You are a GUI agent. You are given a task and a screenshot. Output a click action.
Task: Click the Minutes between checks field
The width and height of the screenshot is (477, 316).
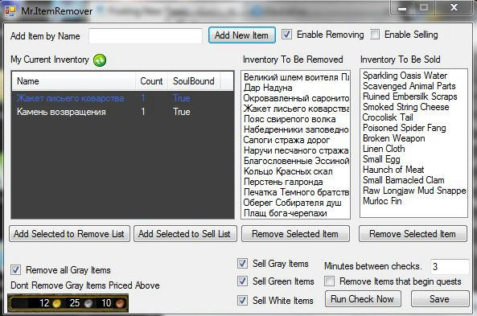coord(450,266)
